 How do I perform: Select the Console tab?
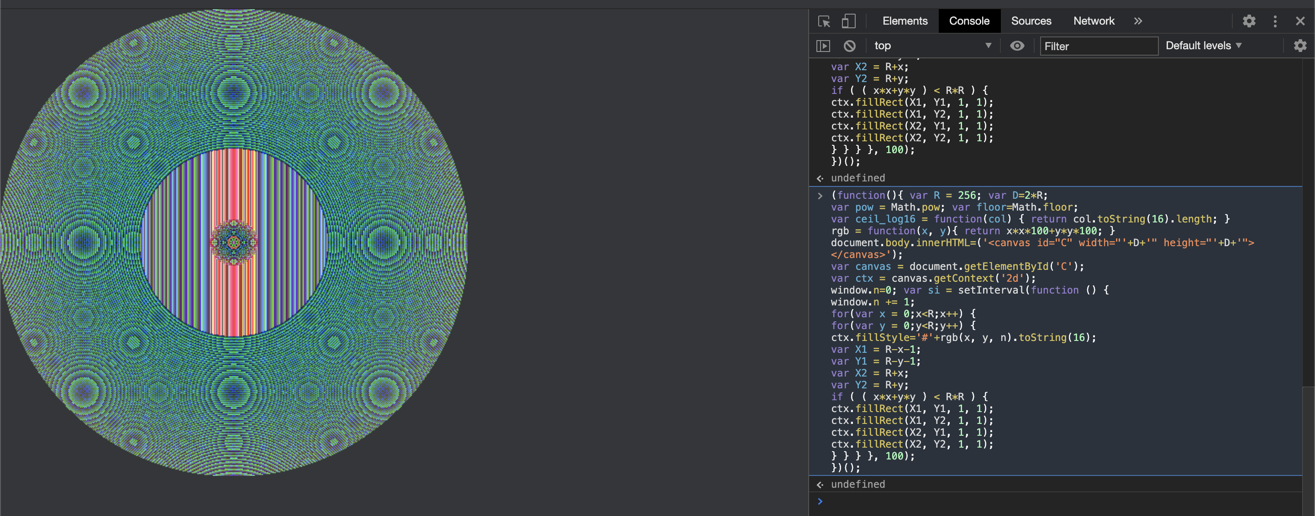coord(969,21)
